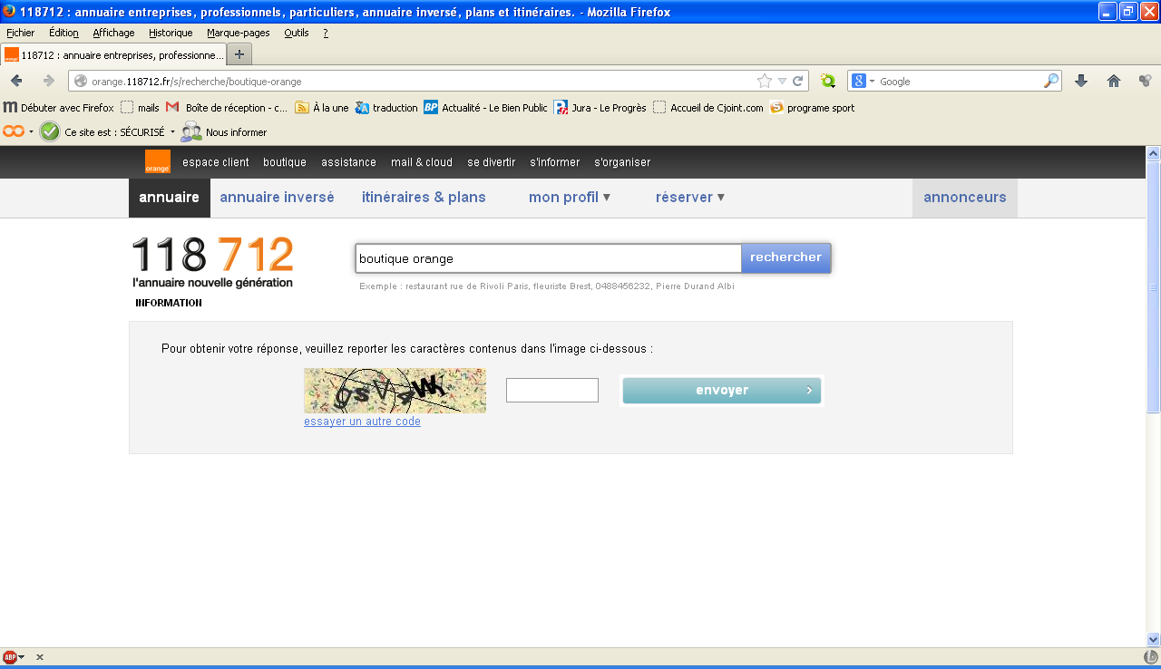The width and height of the screenshot is (1161, 669).
Task: Go to the home page icon
Action: [x=1114, y=81]
